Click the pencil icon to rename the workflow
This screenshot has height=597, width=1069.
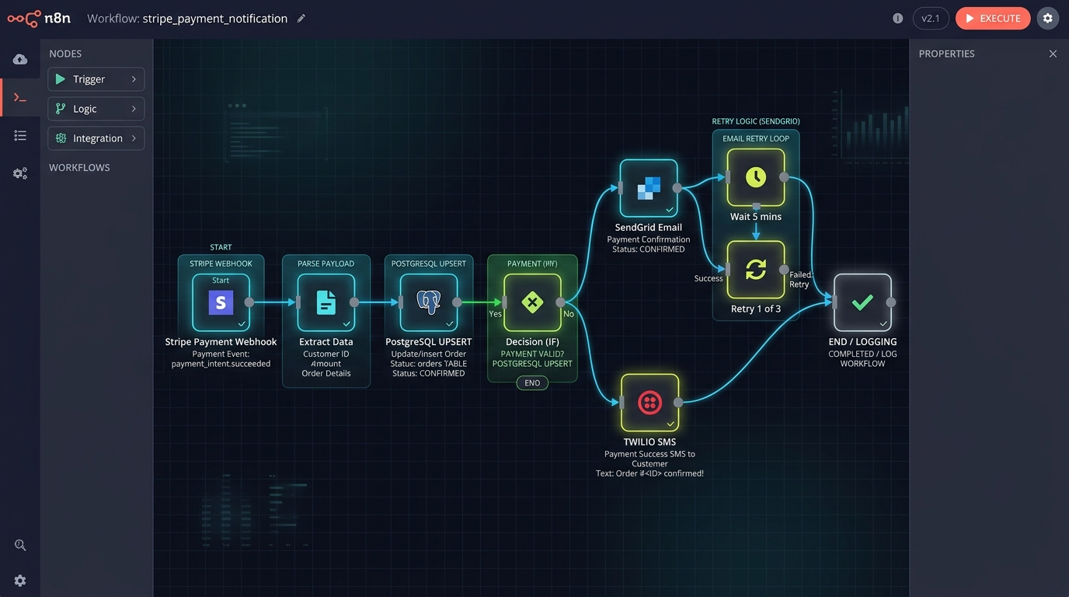click(301, 19)
